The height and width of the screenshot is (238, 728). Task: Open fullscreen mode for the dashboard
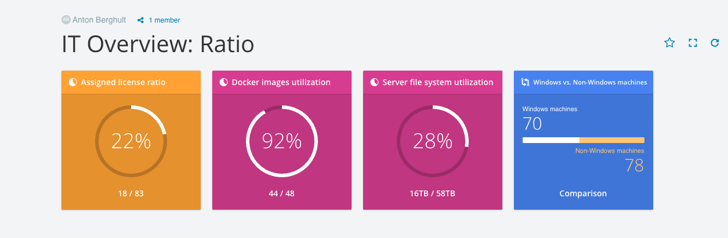pos(693,42)
